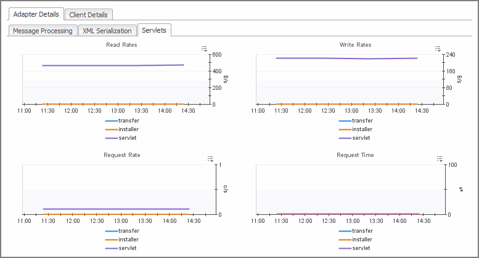Viewport: 479px width, 258px height.
Task: Click the Write Rates chart title
Action: pyautogui.click(x=355, y=45)
